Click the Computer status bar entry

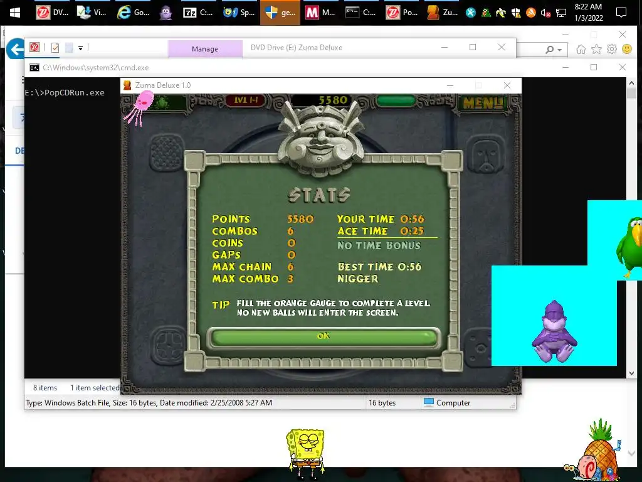tap(446, 403)
